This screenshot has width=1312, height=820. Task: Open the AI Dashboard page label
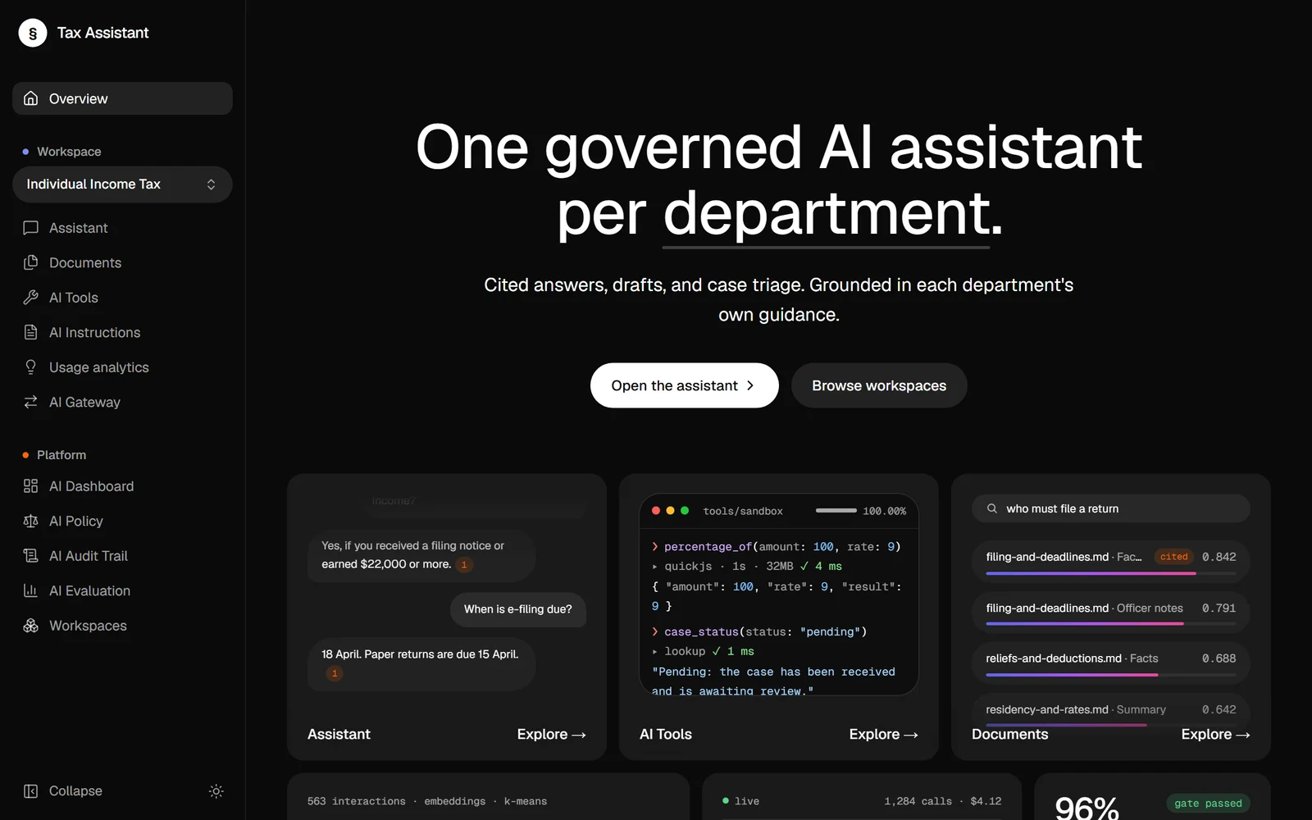(x=91, y=486)
